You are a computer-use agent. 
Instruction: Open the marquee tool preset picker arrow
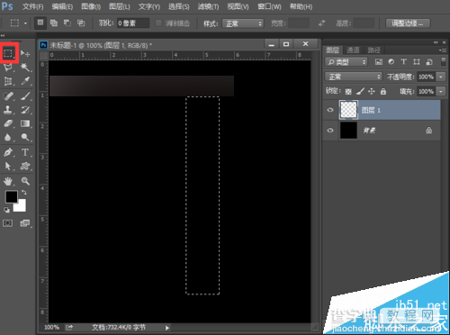click(25, 23)
